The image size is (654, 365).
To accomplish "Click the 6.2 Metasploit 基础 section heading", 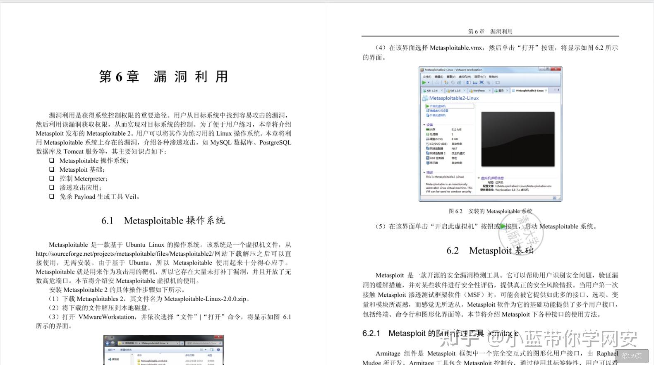I will (x=490, y=250).
